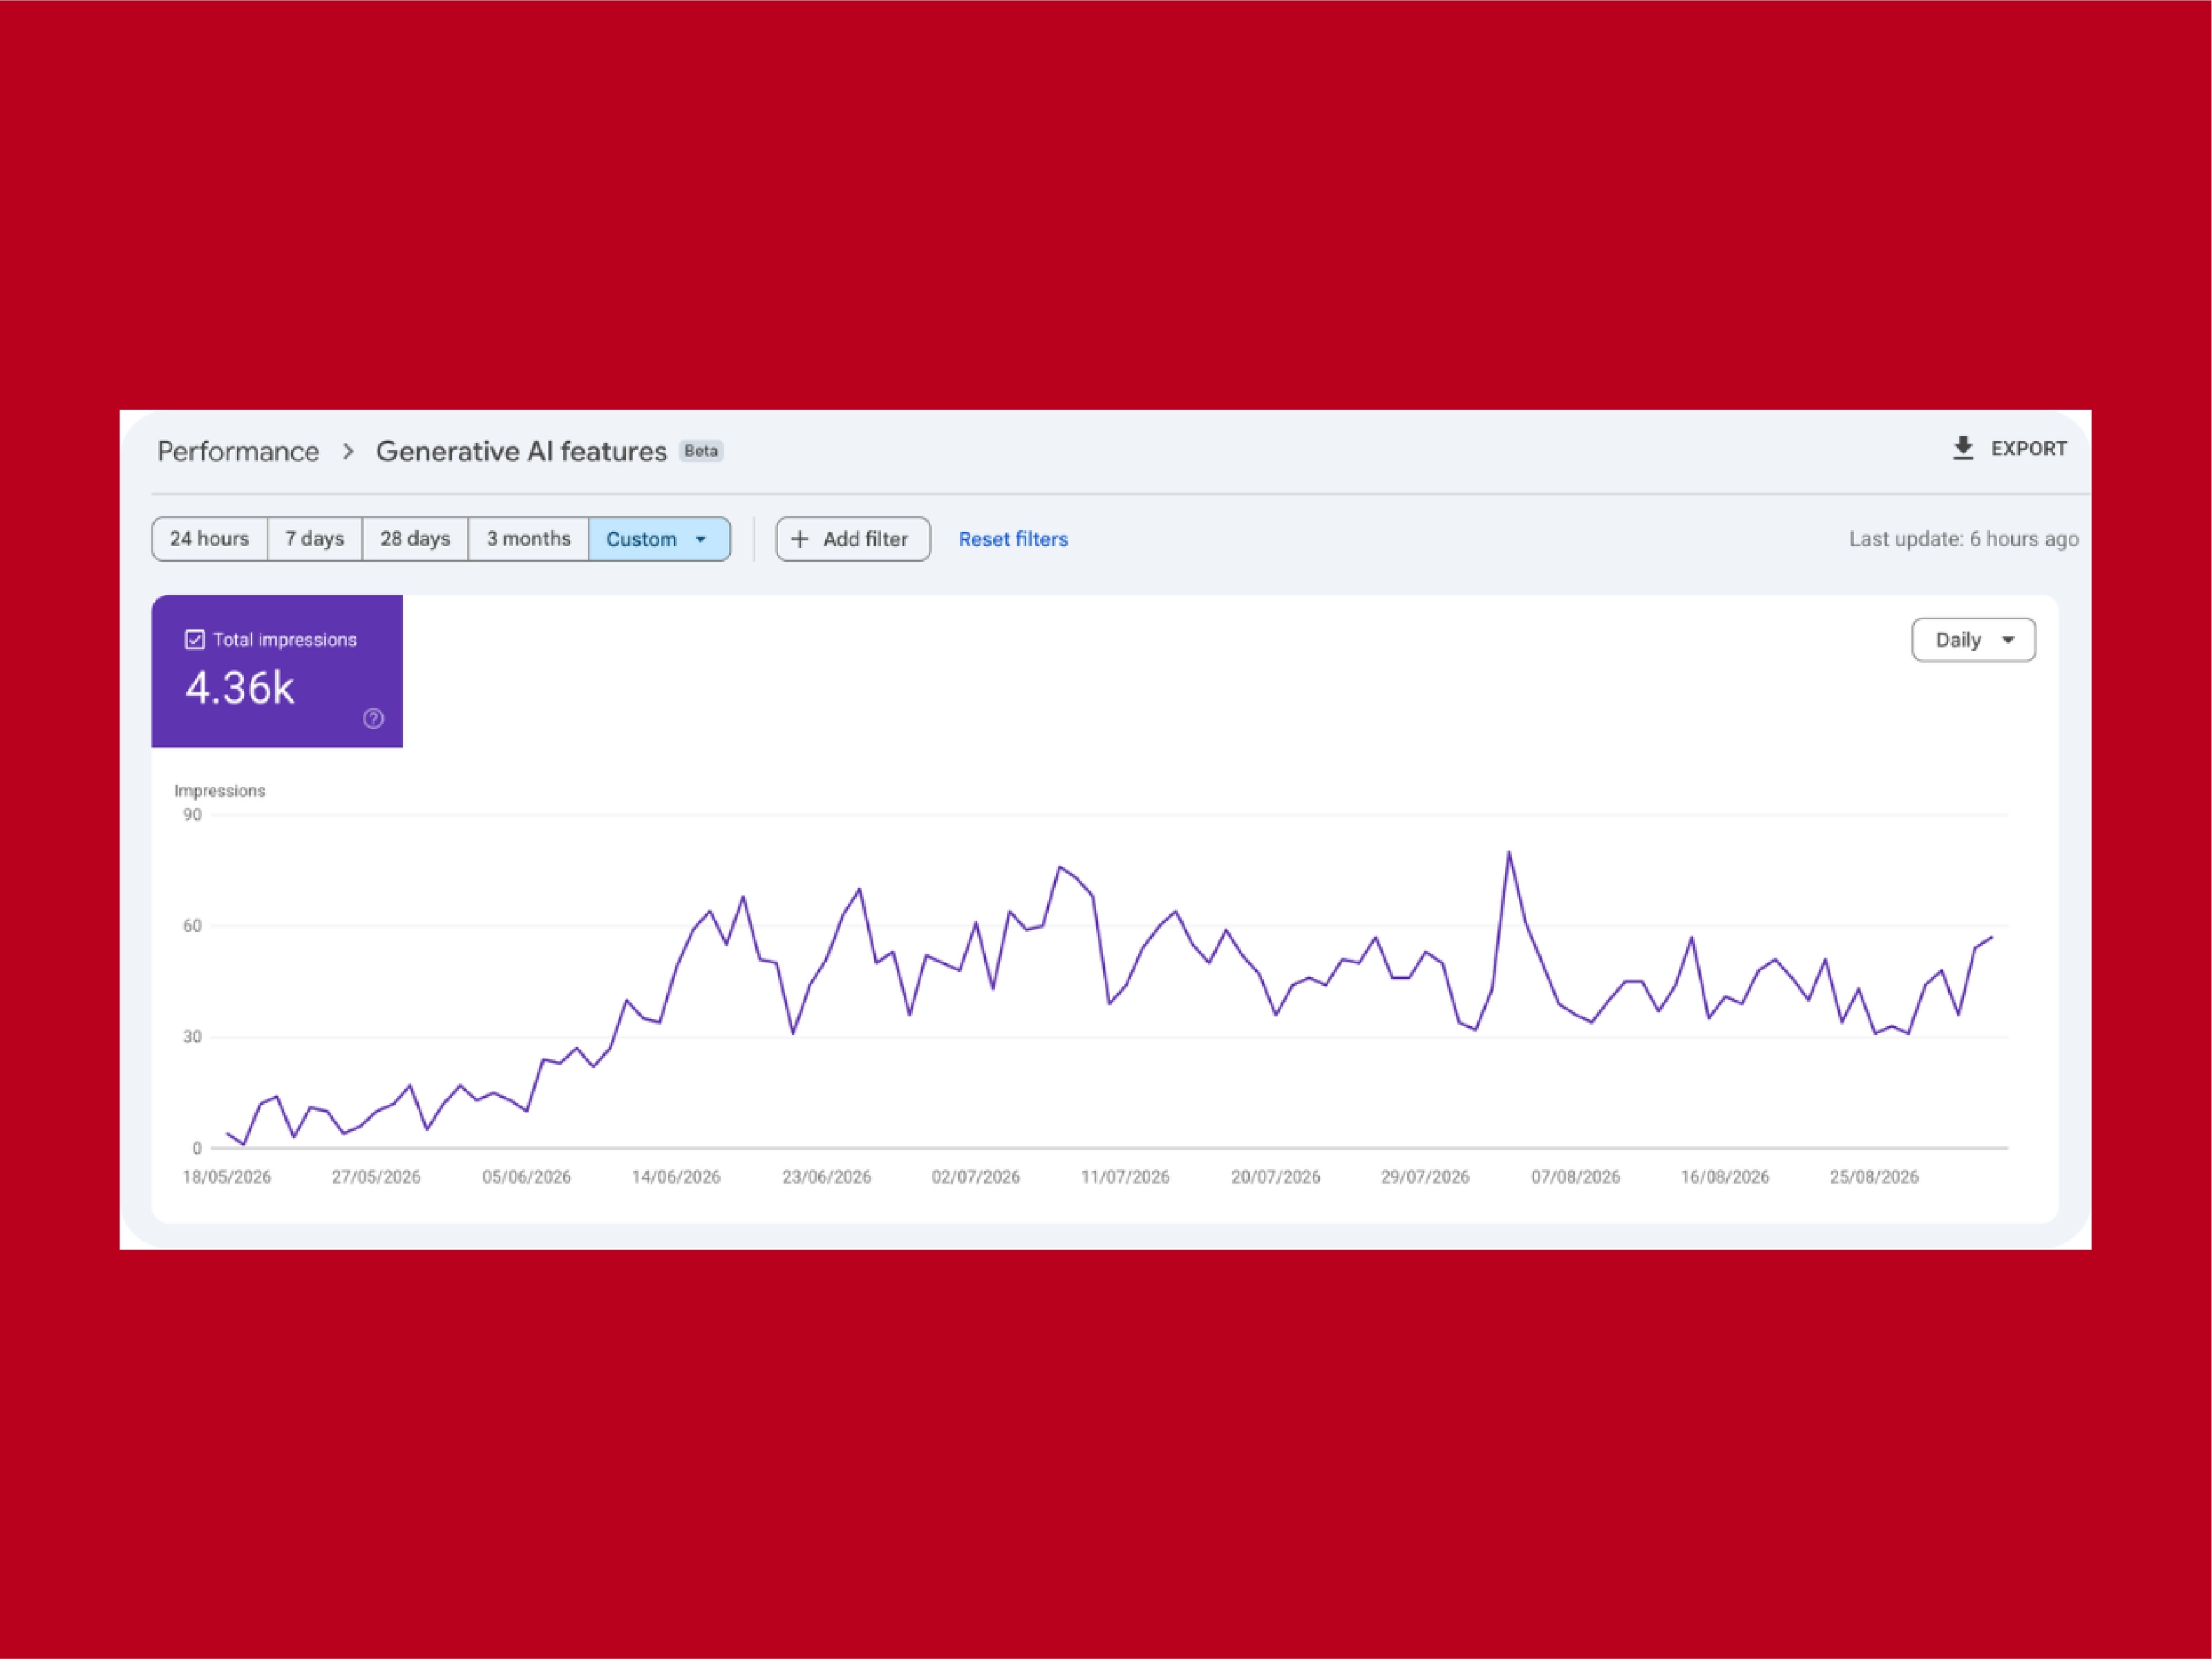2212x1659 pixels.
Task: Open the help question-mark icon in impressions card
Action: (373, 718)
